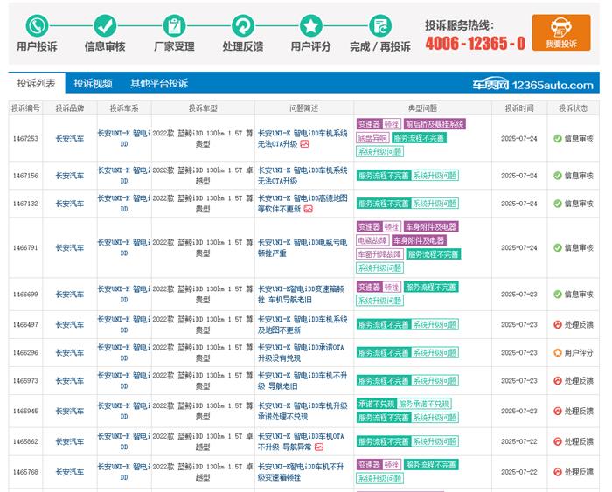Open image icon in complaint 1467132 description

[x=309, y=209]
